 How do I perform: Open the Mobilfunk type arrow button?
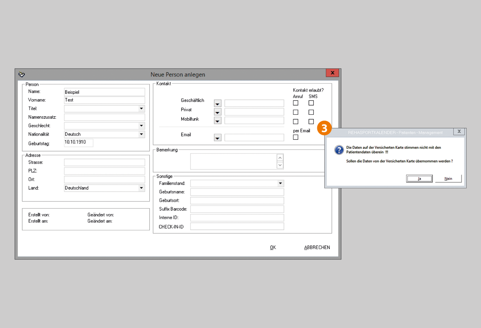pyautogui.click(x=218, y=121)
